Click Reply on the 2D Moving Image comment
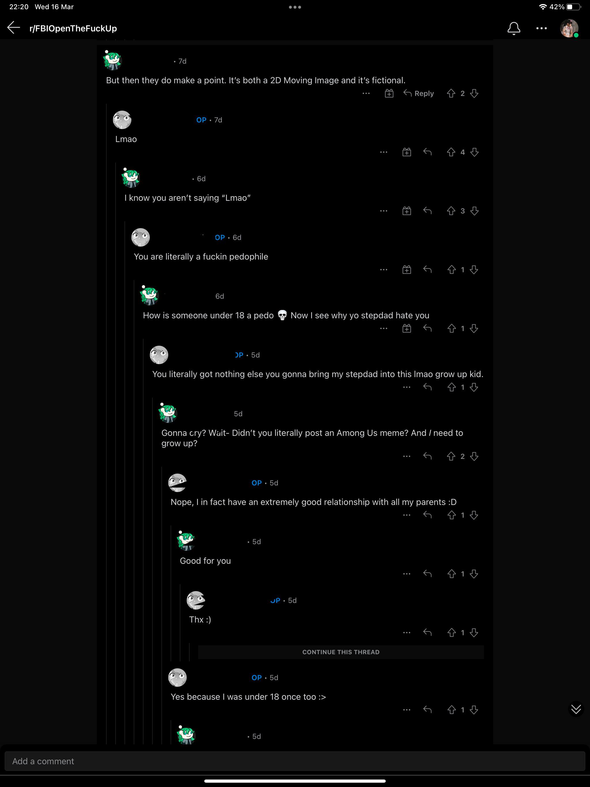This screenshot has height=787, width=590. [419, 93]
